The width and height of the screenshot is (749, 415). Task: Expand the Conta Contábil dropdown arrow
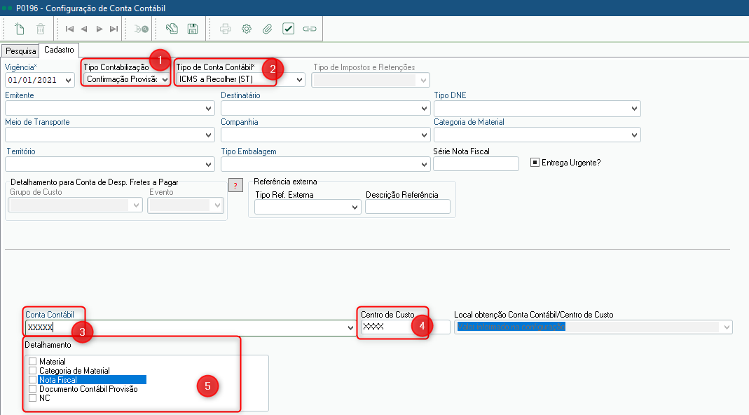click(350, 327)
